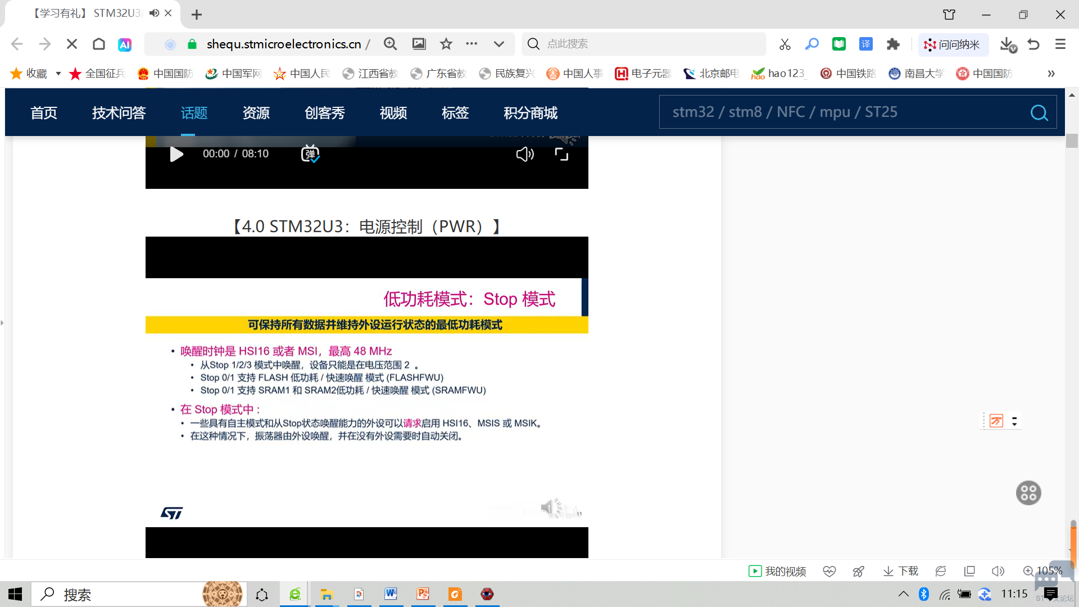Bookmark the page with the star icon

click(x=446, y=44)
